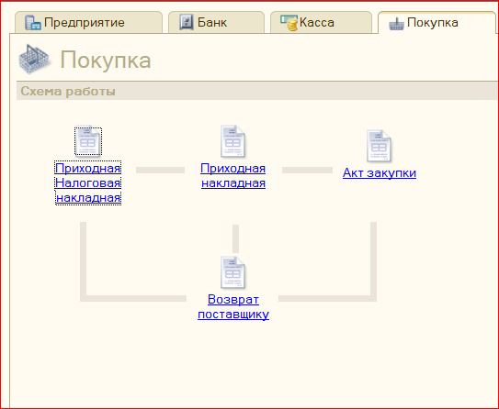Click the shopping basket icon beside the Покупка heading

tap(34, 59)
